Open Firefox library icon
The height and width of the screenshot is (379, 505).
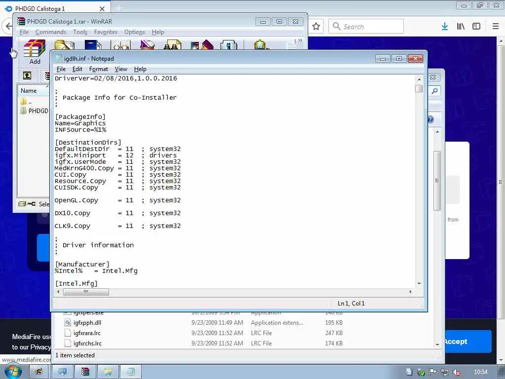click(461, 27)
